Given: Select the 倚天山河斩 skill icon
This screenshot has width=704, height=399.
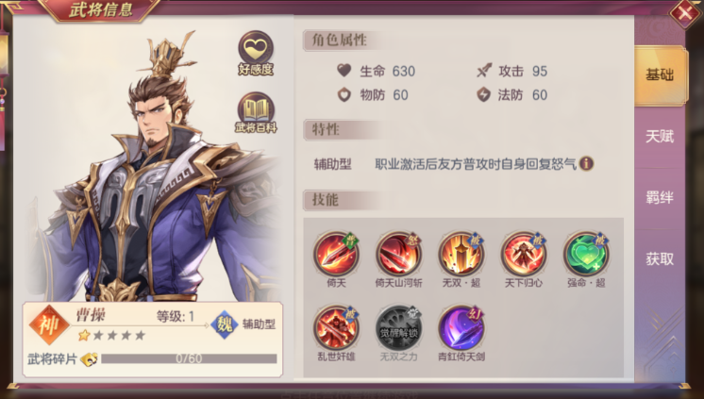Looking at the screenshot, I should (398, 254).
